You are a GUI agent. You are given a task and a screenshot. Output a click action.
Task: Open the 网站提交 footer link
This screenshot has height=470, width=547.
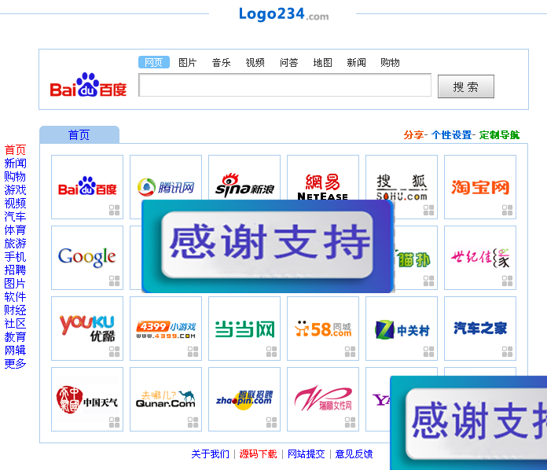[x=307, y=454]
